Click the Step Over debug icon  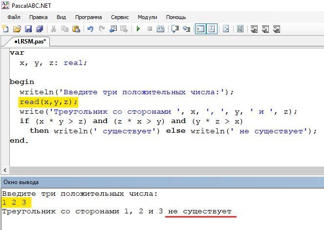tap(175, 29)
